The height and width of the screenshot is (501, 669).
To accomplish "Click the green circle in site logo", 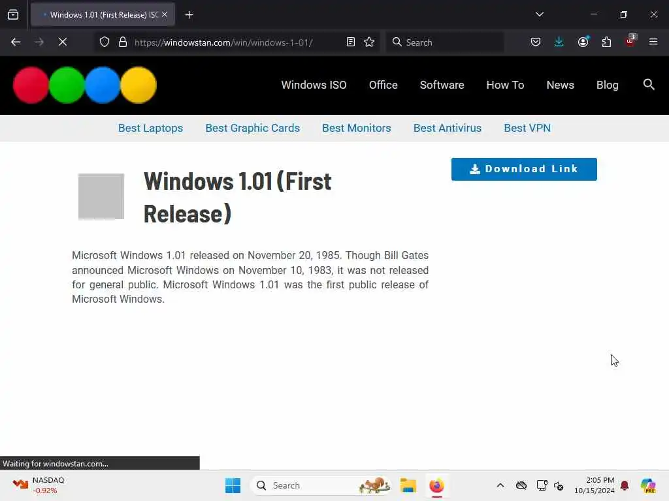I will [67, 85].
